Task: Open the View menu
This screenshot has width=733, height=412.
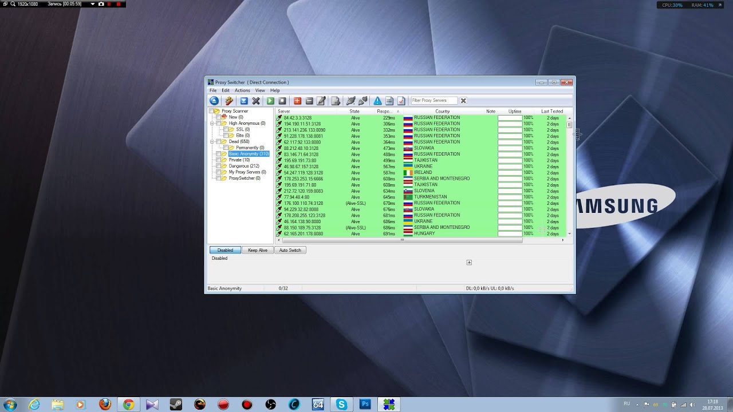Action: [x=260, y=90]
